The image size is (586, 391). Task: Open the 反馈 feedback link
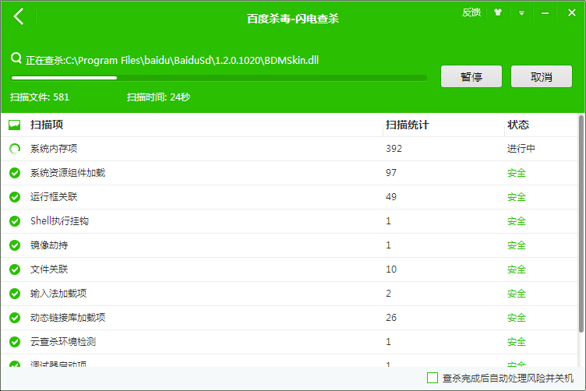[471, 12]
